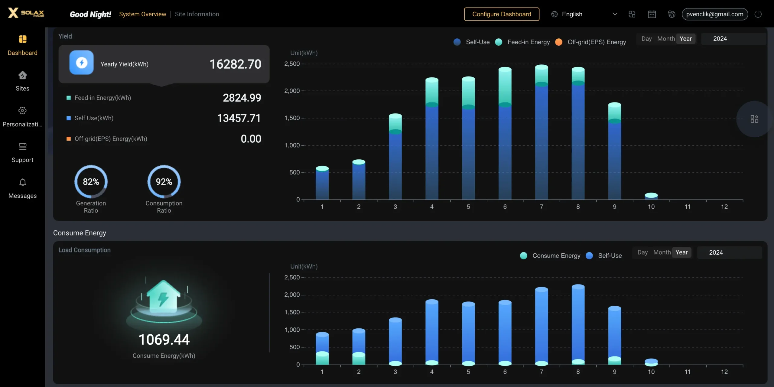Click the Good Night! greeting text
The height and width of the screenshot is (387, 774).
(x=90, y=14)
